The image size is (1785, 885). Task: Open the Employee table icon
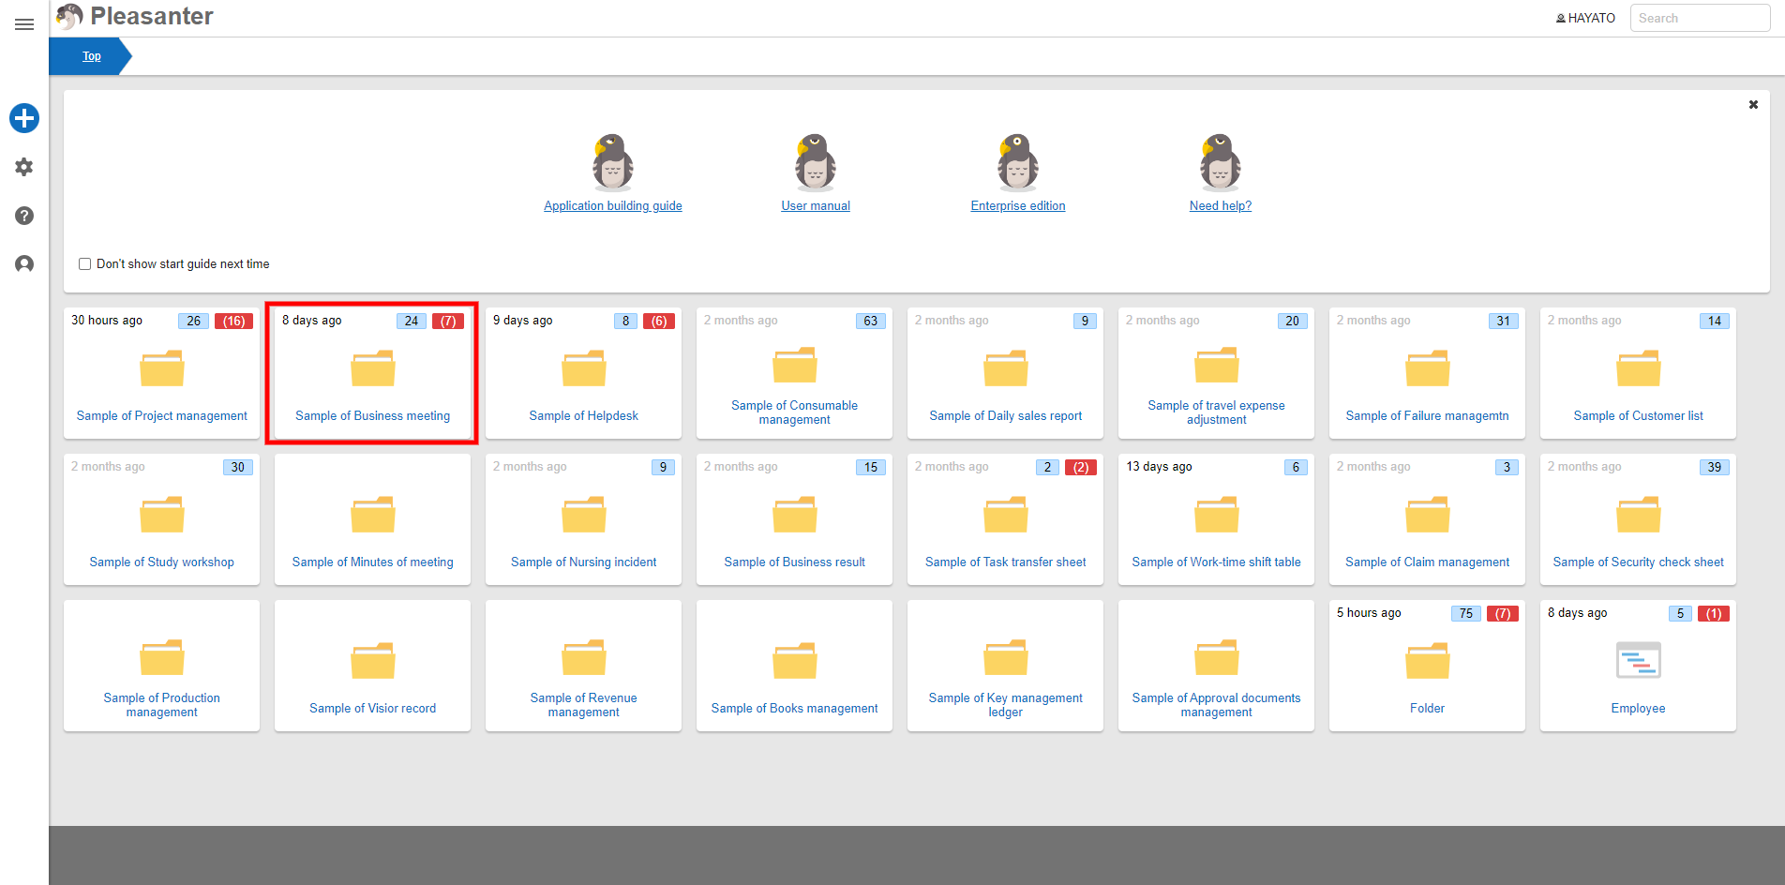(1638, 660)
